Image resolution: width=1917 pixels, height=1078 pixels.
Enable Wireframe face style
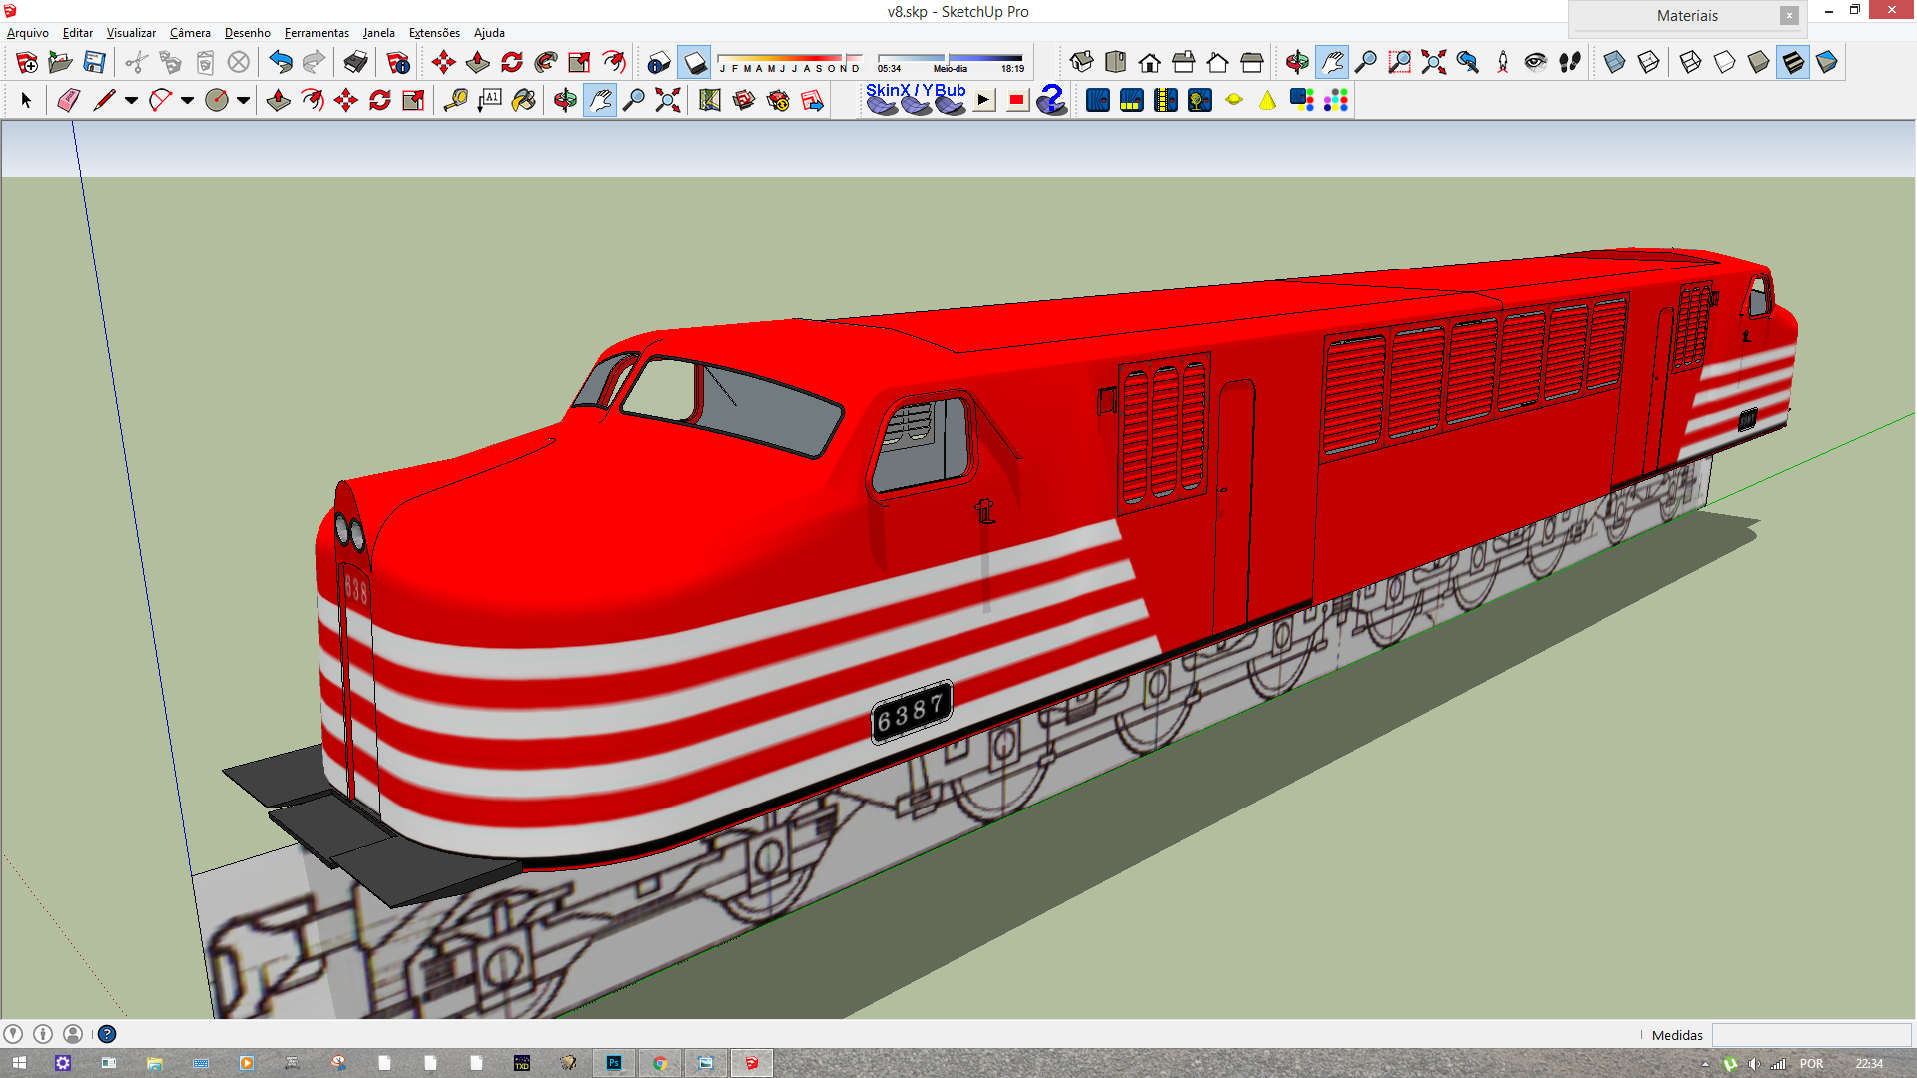pyautogui.click(x=1691, y=63)
